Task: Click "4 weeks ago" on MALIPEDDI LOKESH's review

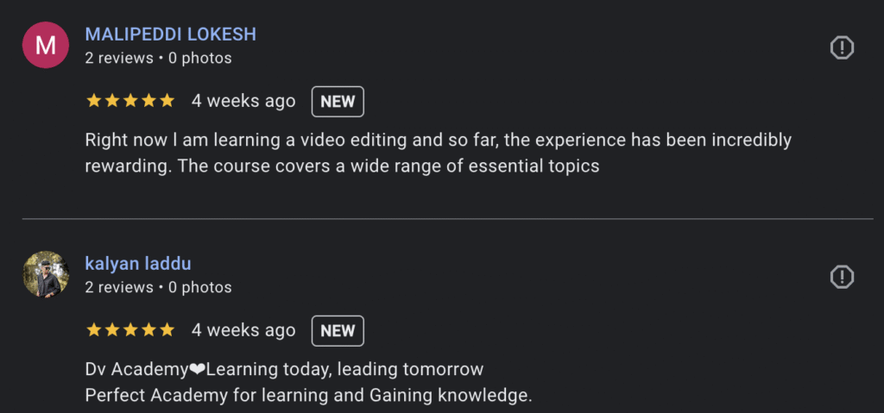Action: pyautogui.click(x=243, y=101)
